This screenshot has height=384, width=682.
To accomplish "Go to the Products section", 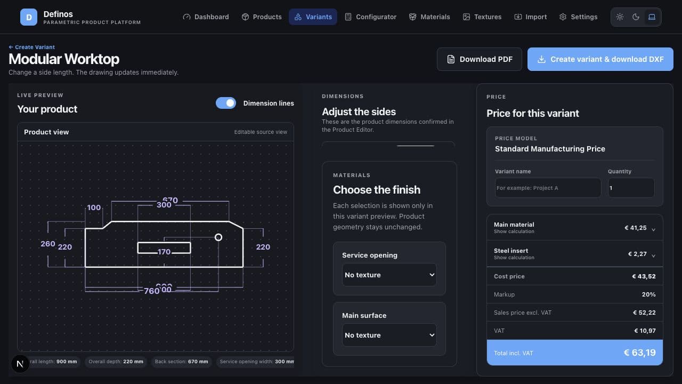I will 262,17.
